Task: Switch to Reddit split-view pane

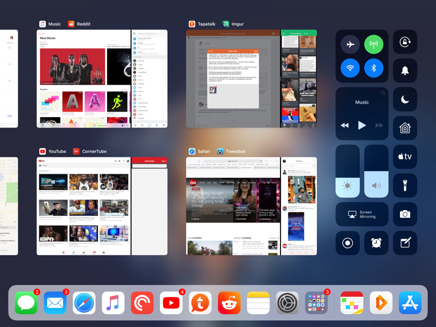Action: (149, 78)
